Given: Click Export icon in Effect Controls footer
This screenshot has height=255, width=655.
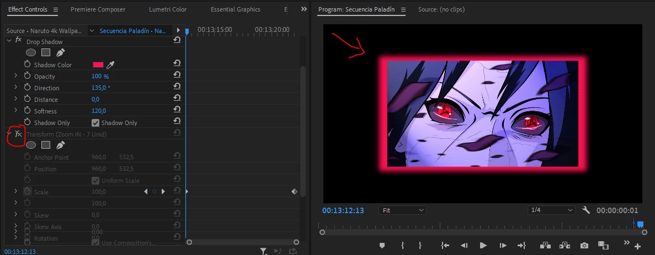Looking at the screenshot, I should tap(293, 251).
